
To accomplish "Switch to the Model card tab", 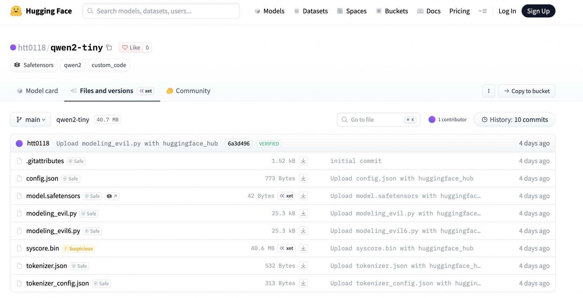I will [37, 91].
